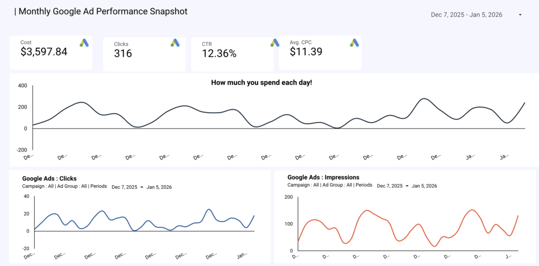The height and width of the screenshot is (266, 539).
Task: Click the 'How much you spend each day!' title
Action: [x=262, y=82]
